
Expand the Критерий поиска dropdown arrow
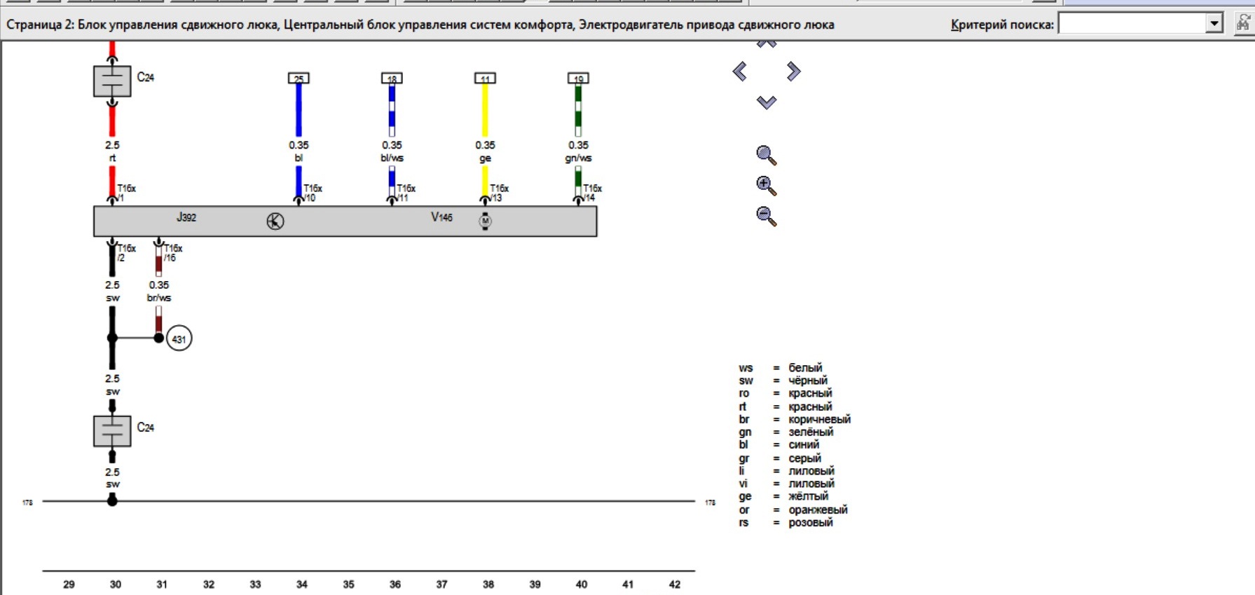1214,24
